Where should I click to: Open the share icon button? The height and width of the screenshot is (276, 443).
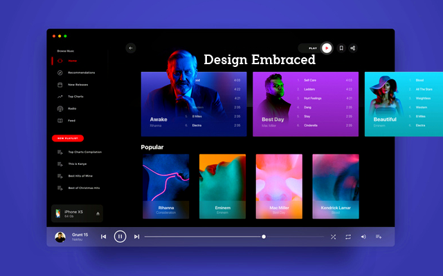point(352,48)
